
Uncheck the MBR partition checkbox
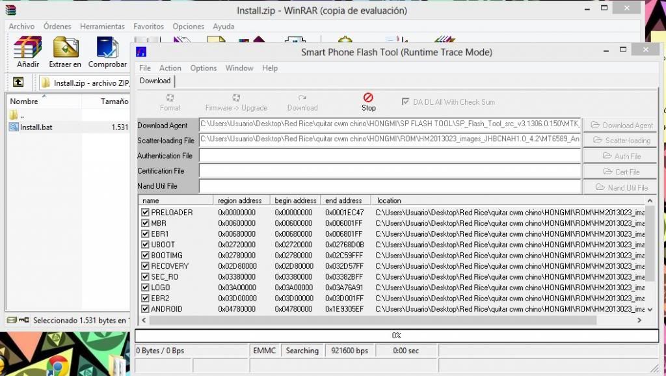tap(145, 223)
